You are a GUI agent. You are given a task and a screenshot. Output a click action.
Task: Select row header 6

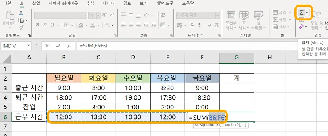[x=5, y=117]
